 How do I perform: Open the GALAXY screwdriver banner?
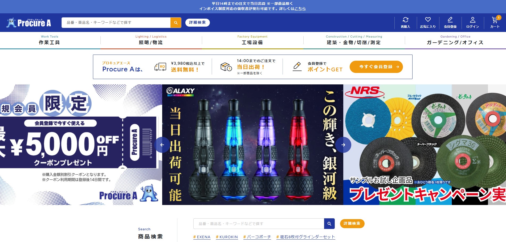[x=253, y=145]
